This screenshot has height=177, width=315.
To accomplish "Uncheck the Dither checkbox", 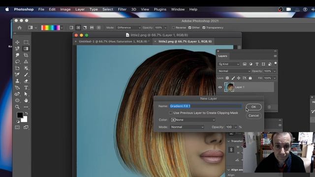I will click(x=189, y=28).
